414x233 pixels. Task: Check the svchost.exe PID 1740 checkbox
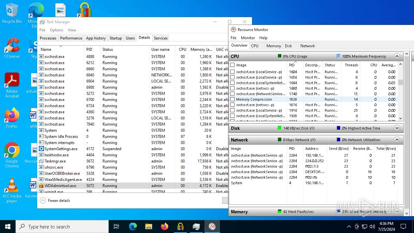click(x=232, y=94)
